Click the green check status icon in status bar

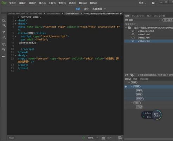coord(83,138)
